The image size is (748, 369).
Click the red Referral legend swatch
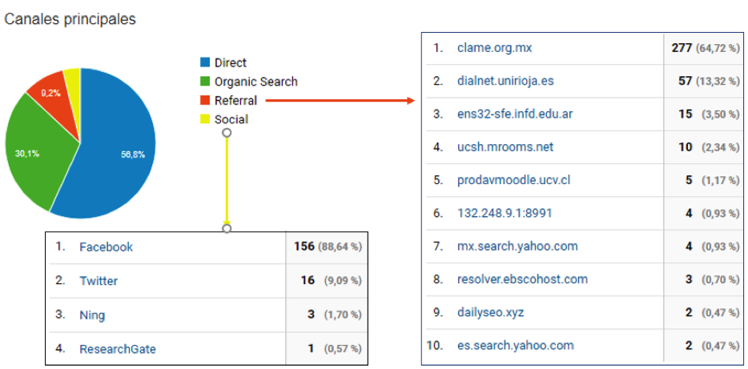click(x=205, y=101)
